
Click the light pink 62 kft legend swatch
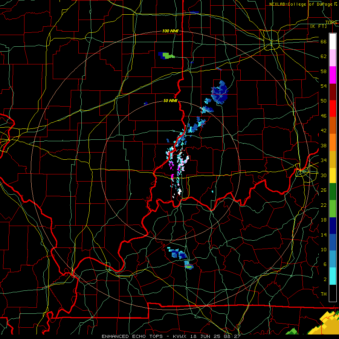tap(333, 58)
